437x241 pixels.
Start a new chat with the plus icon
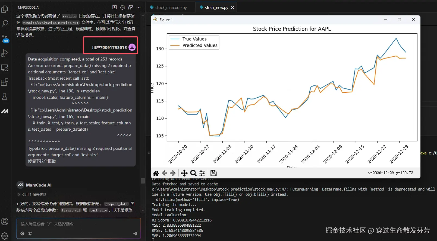(x=115, y=7)
